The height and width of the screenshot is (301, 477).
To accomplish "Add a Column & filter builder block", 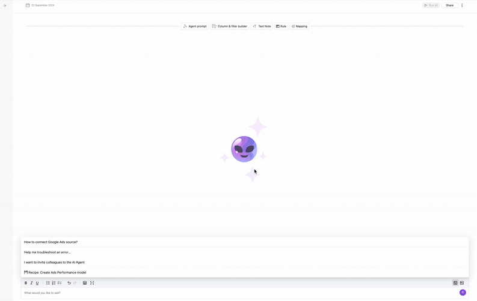I will [229, 26].
